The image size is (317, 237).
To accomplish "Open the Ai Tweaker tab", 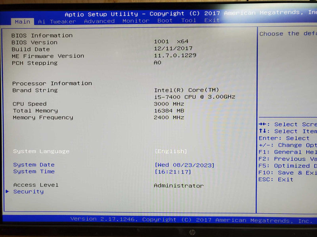I will pyautogui.click(x=57, y=21).
